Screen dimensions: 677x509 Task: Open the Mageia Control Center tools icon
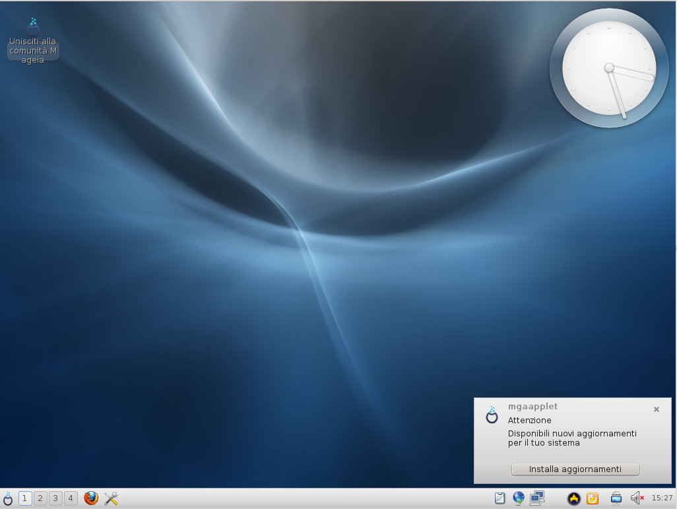coord(111,498)
